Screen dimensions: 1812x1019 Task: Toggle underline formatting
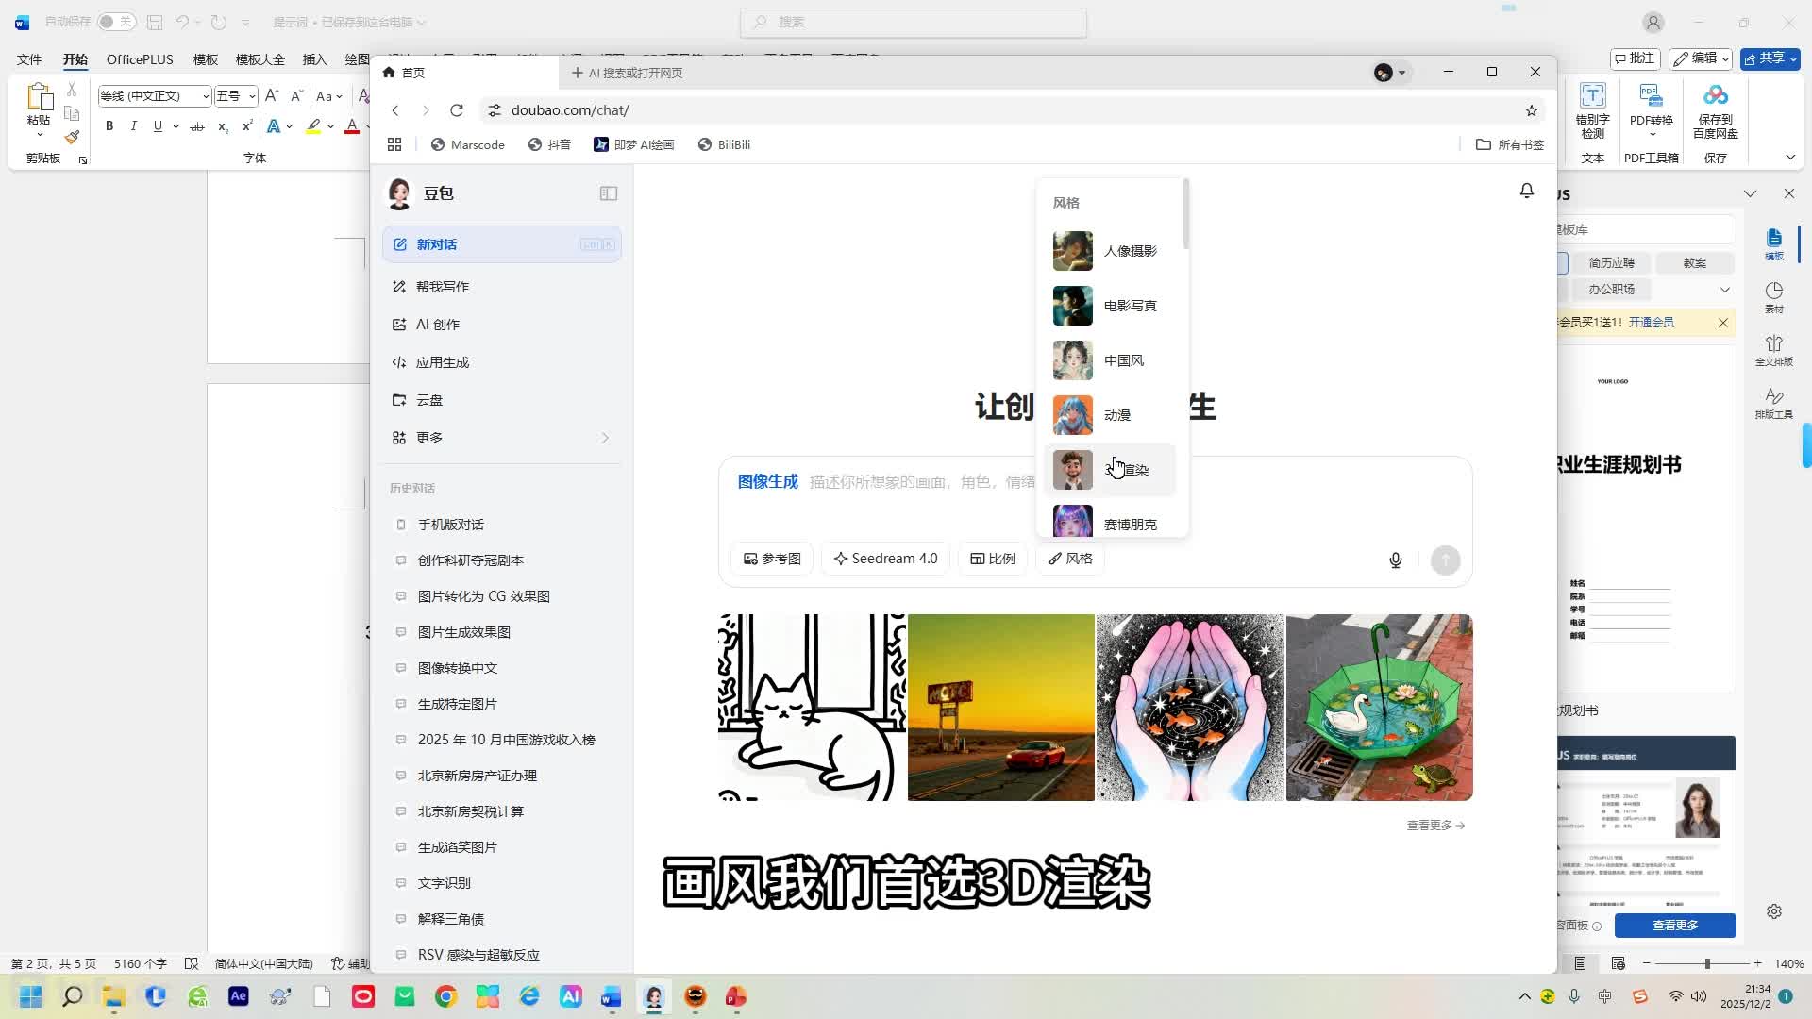tap(157, 125)
